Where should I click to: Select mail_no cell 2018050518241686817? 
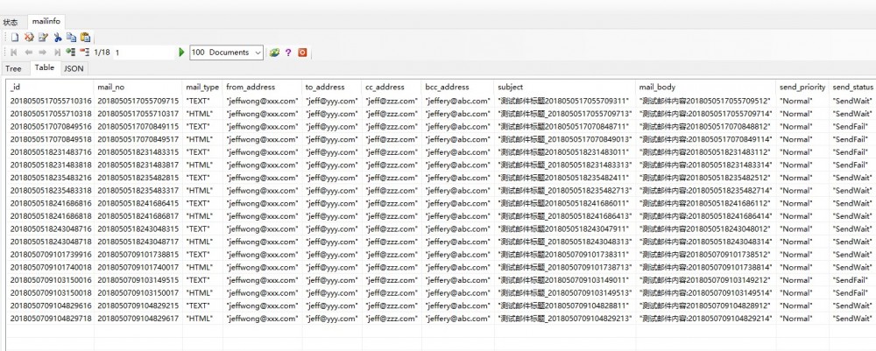tap(138, 216)
